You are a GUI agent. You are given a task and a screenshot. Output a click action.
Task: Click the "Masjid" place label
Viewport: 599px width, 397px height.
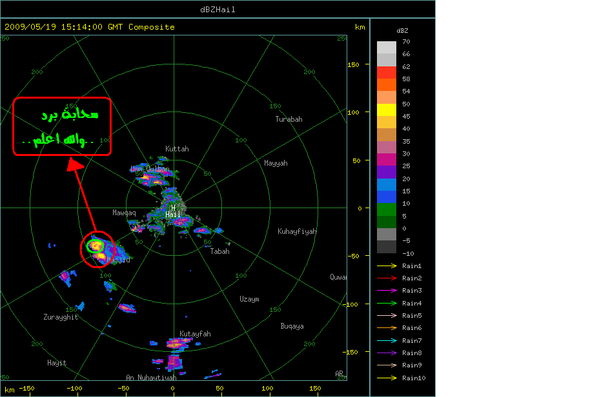tap(118, 260)
